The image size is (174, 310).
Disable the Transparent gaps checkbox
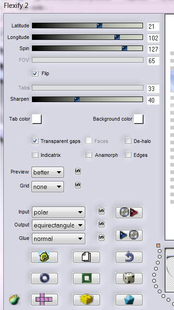[35, 141]
